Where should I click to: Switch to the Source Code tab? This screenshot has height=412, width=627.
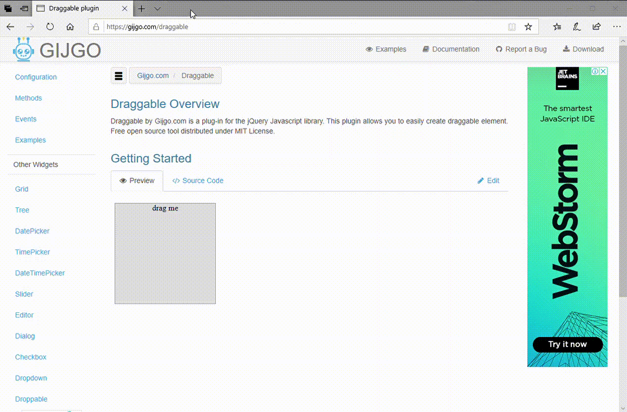tap(197, 181)
